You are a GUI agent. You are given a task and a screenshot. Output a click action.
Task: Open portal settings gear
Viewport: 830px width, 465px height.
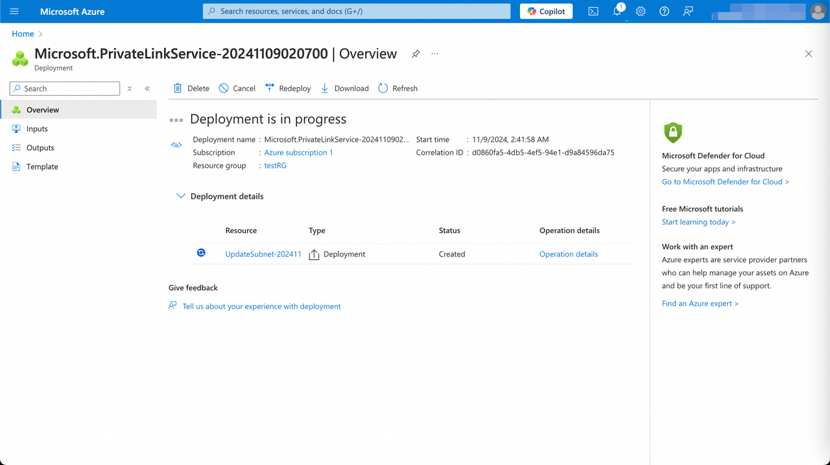point(641,11)
